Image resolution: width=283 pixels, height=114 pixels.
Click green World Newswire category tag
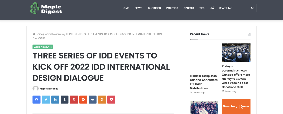(43, 47)
